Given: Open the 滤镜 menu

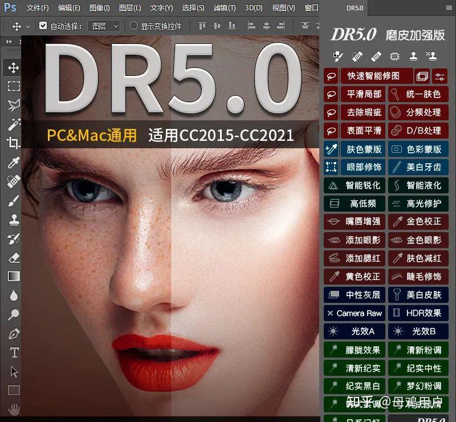Looking at the screenshot, I should coord(223,8).
